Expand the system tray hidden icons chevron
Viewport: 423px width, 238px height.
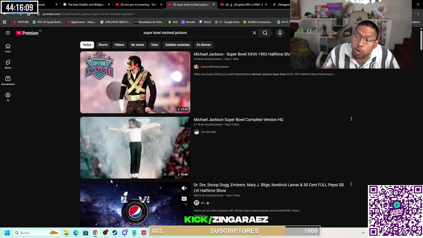(x=363, y=233)
